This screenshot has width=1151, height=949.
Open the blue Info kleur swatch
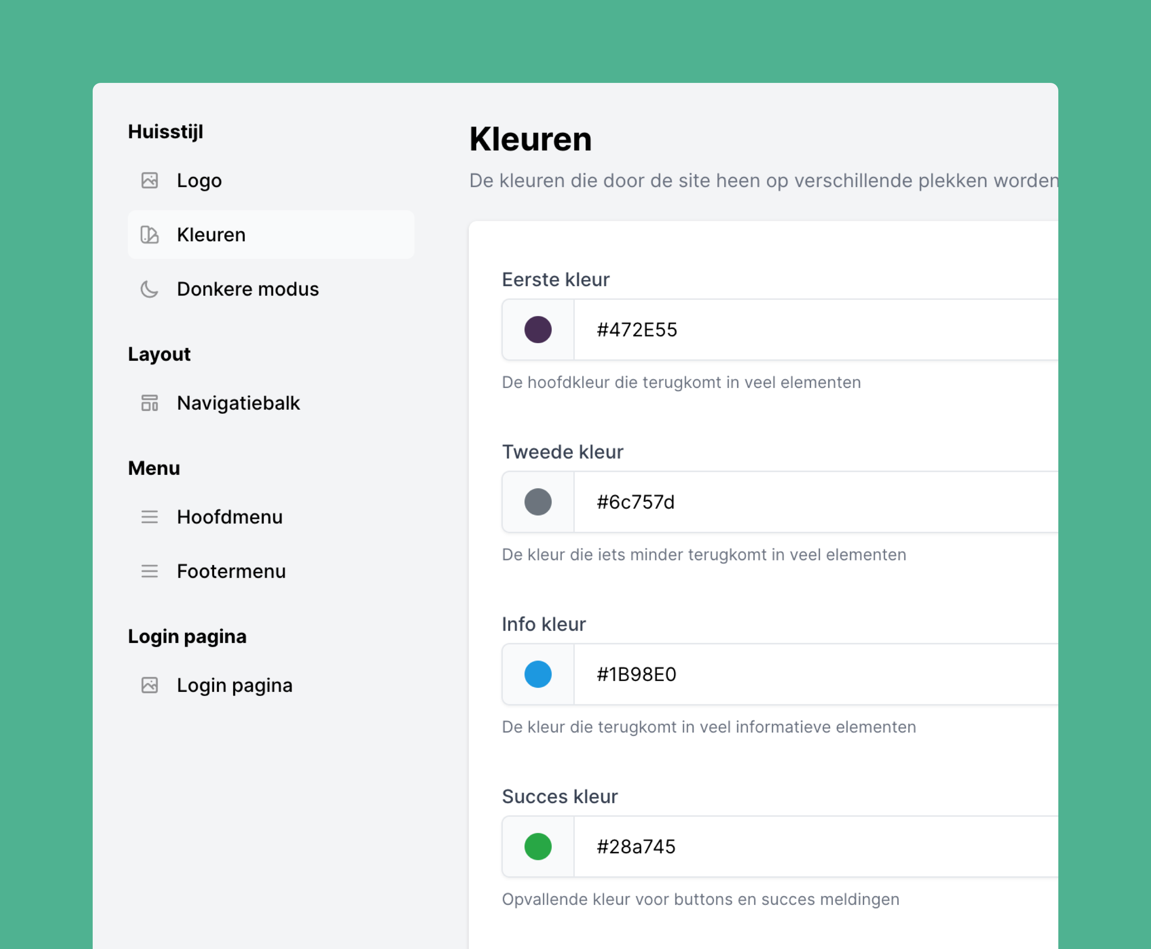538,674
